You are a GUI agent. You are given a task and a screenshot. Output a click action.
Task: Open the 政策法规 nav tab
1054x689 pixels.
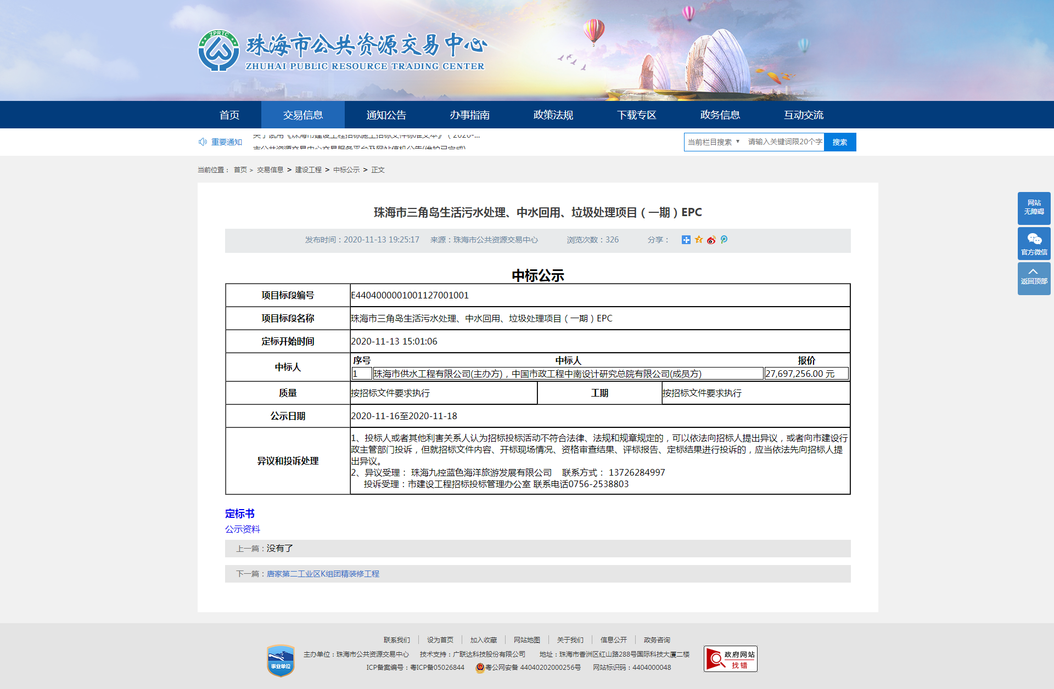(553, 115)
